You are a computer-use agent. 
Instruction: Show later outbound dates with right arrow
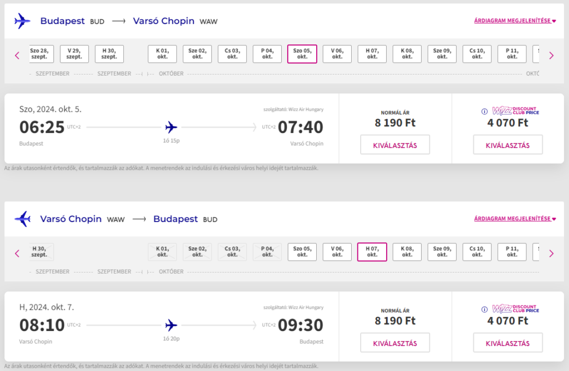click(551, 55)
